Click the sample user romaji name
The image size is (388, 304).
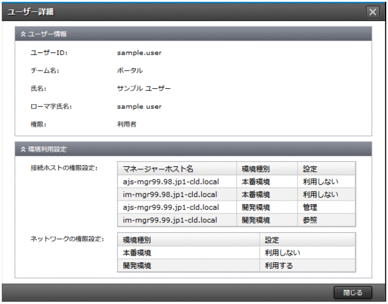[139, 106]
